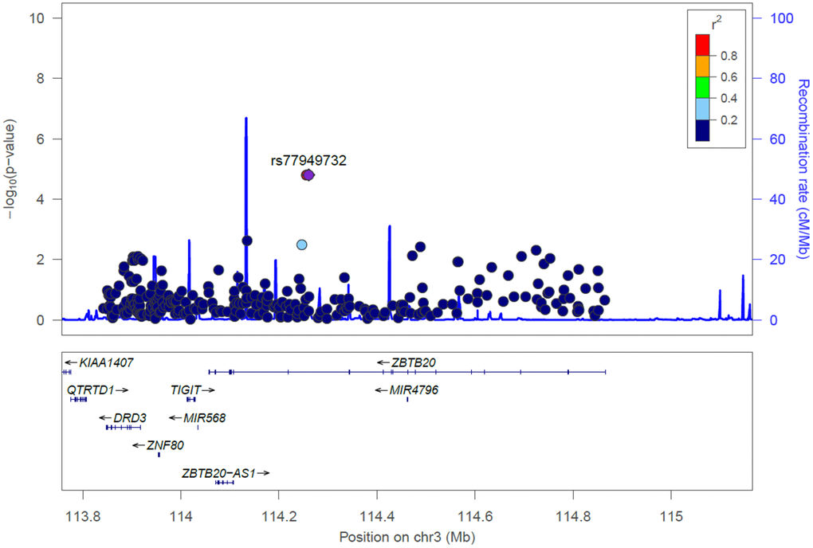Select the QTRTD1 gene label
Image resolution: width=813 pixels, height=548 pixels.
(x=90, y=390)
